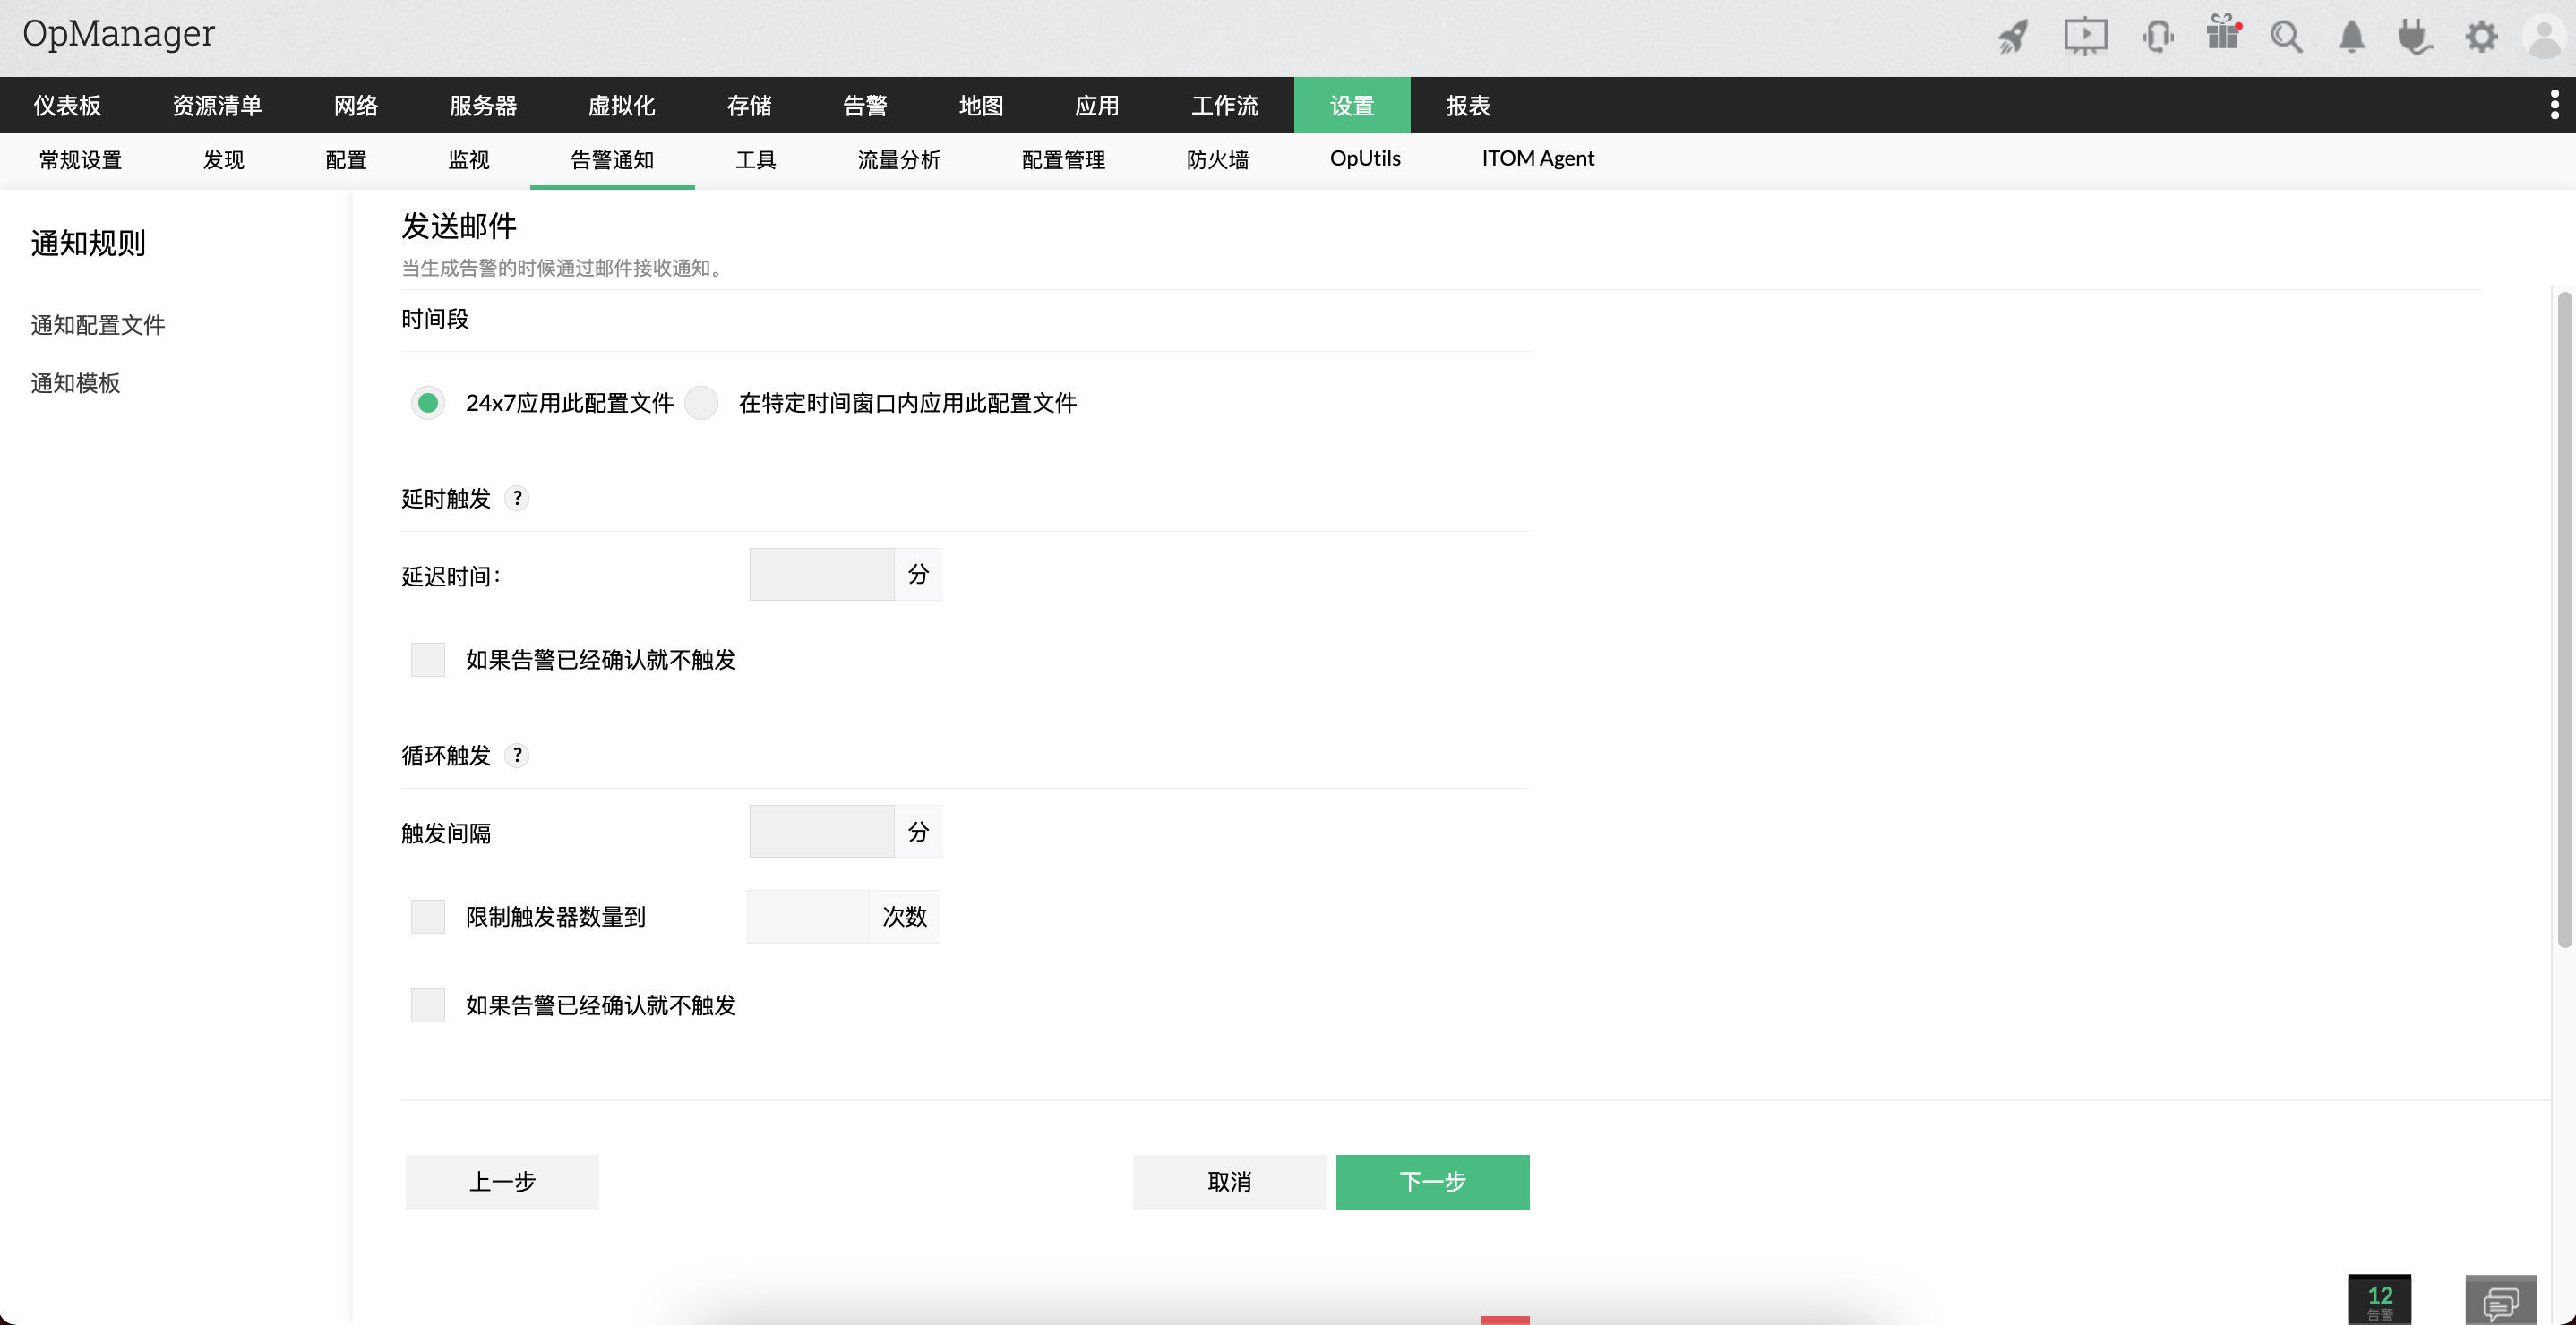Switch to 监视 tab
This screenshot has width=2576, height=1325.
(469, 158)
